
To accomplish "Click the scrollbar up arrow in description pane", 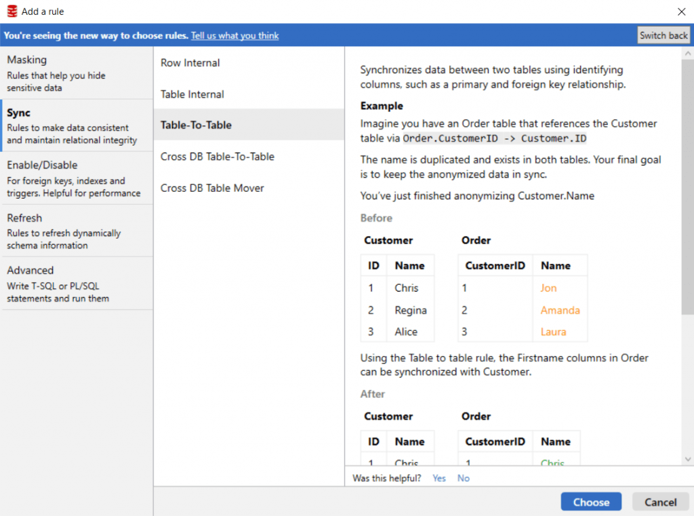I will coord(688,53).
